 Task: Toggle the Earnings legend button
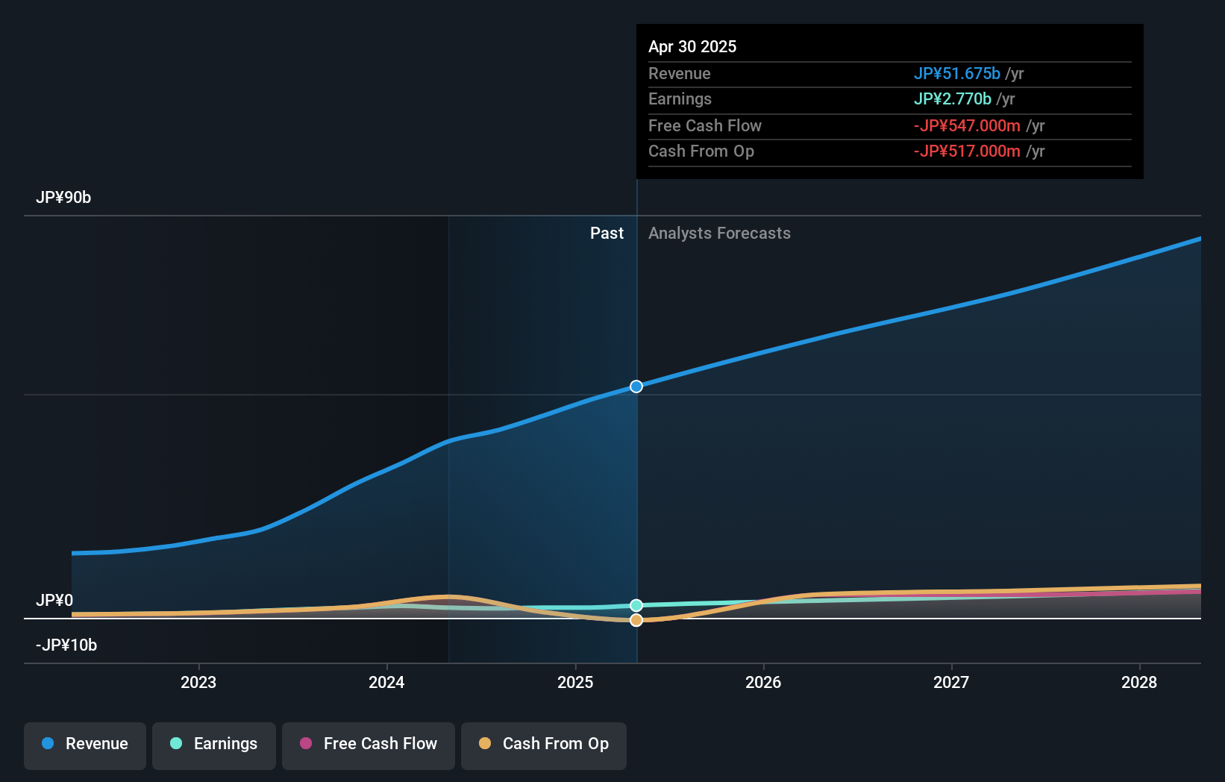[214, 745]
